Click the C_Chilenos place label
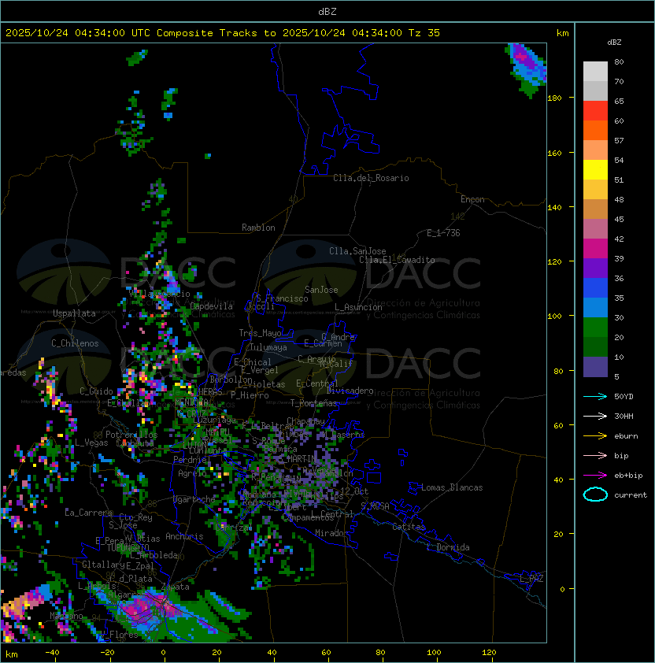 pos(75,343)
